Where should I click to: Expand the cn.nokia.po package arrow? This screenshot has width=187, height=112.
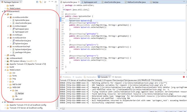(8, 35)
